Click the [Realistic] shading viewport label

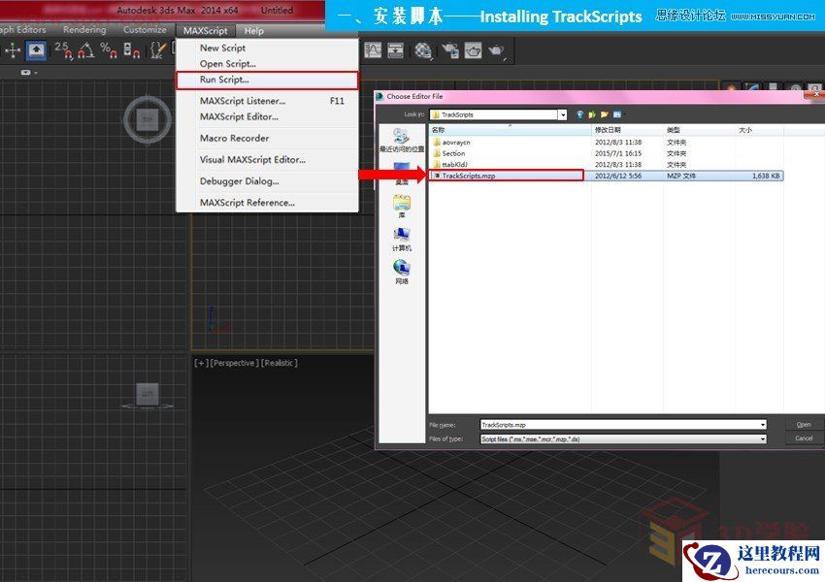[280, 363]
